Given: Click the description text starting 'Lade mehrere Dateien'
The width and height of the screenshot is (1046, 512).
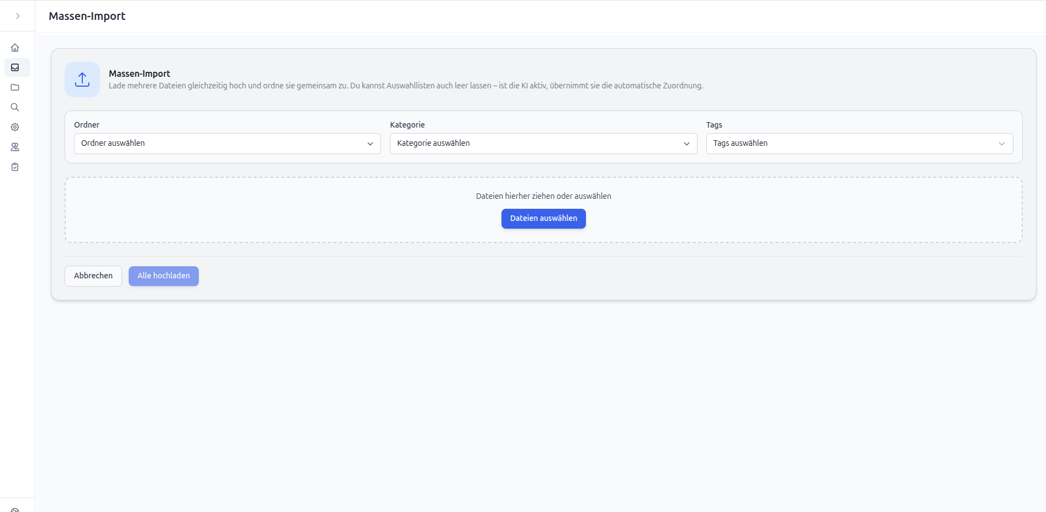Looking at the screenshot, I should pos(406,86).
